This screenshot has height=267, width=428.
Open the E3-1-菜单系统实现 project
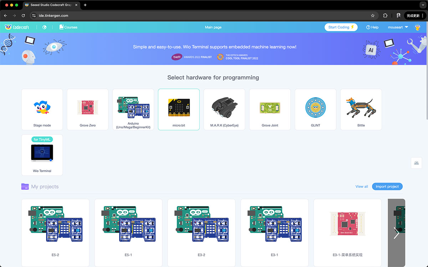click(x=348, y=233)
